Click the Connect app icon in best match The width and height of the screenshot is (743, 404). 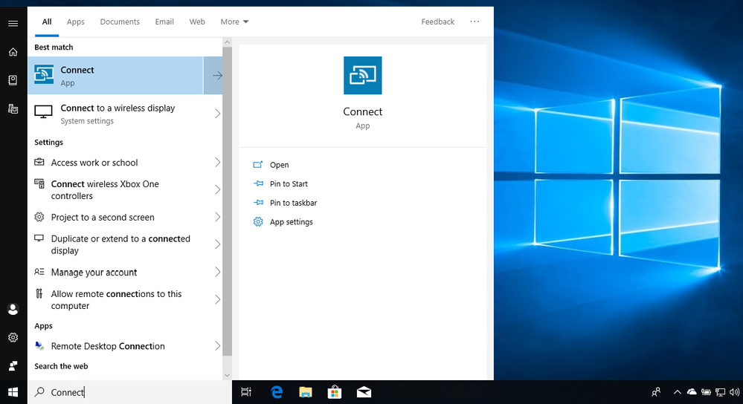click(x=44, y=75)
